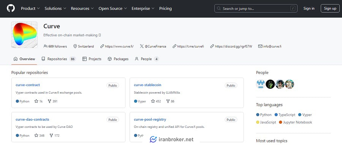Filter by JavaScript in Top languages
342x145 pixels.
point(266,122)
